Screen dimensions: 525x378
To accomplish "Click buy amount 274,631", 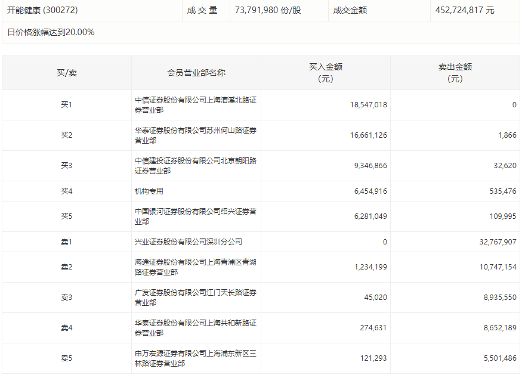I will pyautogui.click(x=373, y=328).
